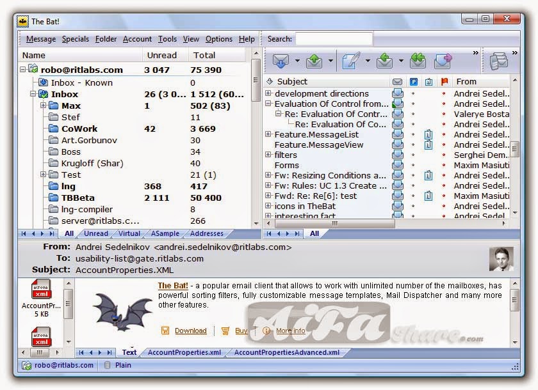
Task: Open dropdown arrow next to New Message
Action: 368,61
